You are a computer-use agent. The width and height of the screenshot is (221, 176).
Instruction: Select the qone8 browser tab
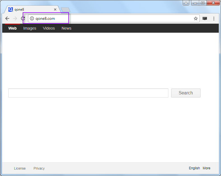click(x=32, y=9)
